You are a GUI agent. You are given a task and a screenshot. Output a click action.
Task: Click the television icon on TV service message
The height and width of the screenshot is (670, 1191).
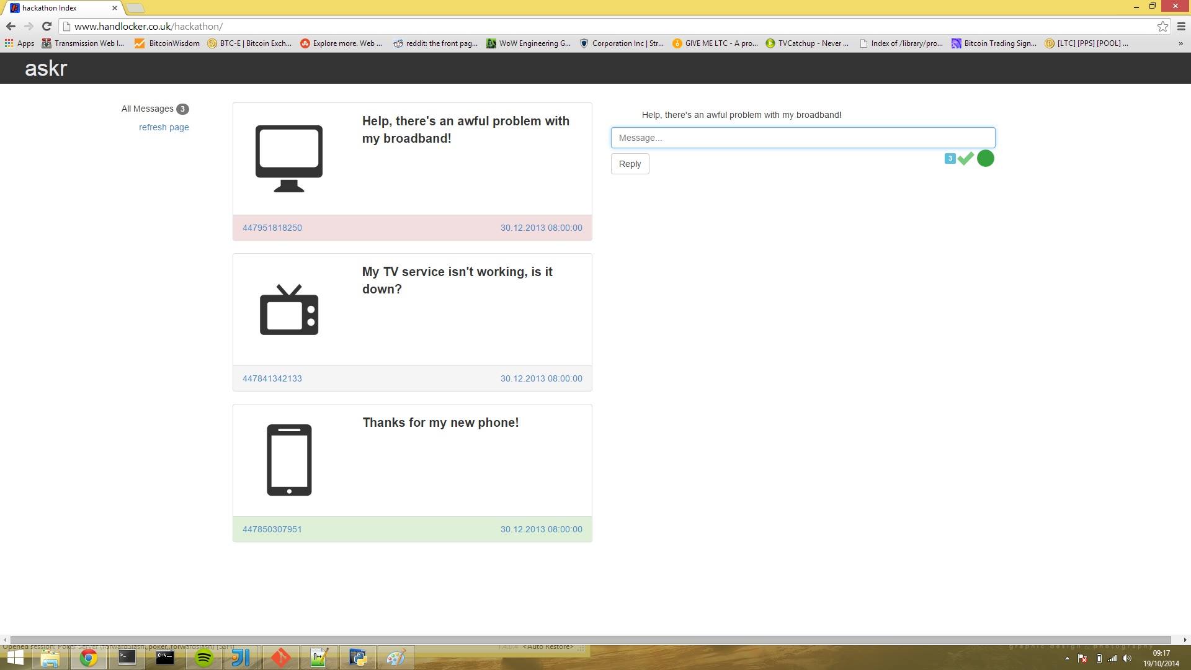coord(288,310)
